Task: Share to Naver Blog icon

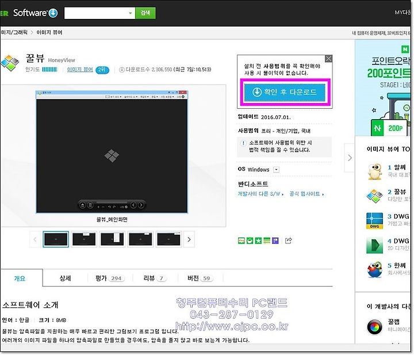Action: (241, 241)
